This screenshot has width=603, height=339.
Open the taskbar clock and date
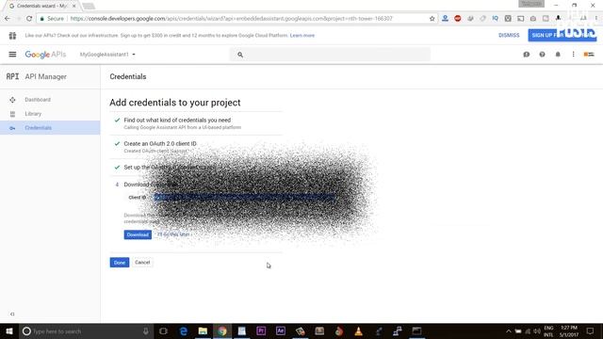pyautogui.click(x=569, y=331)
